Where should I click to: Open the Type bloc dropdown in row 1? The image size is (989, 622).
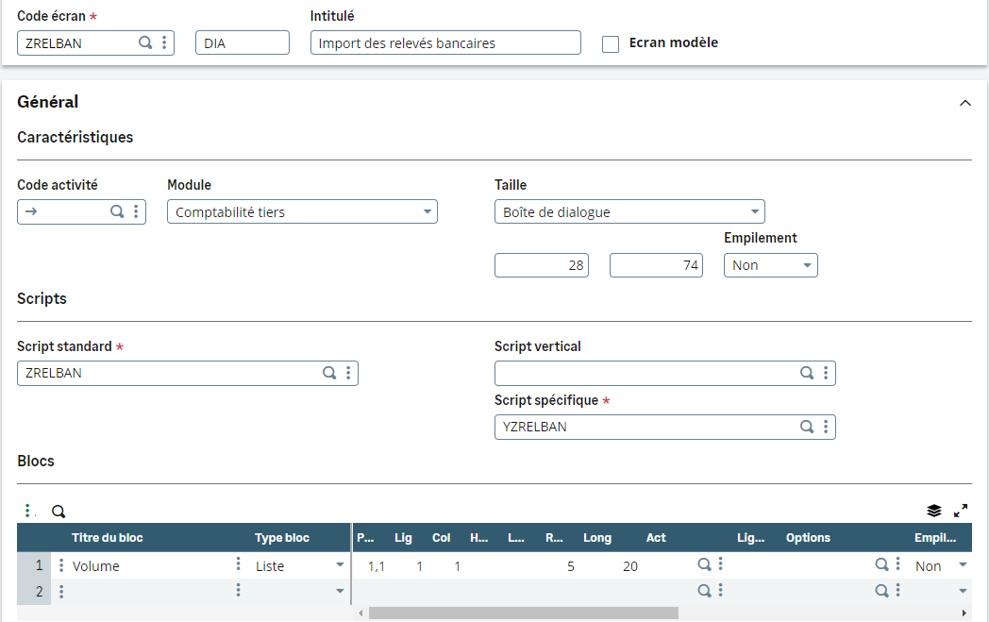click(340, 565)
